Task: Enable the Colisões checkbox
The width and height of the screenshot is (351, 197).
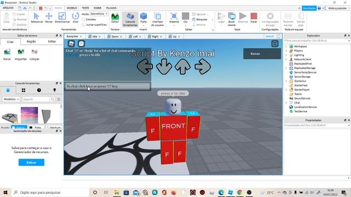Action: pos(83,20)
